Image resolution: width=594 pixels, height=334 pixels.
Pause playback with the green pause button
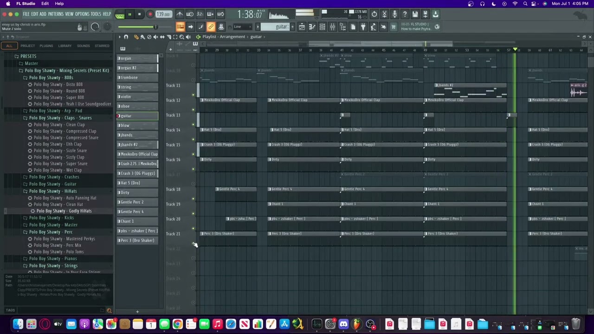click(x=129, y=14)
